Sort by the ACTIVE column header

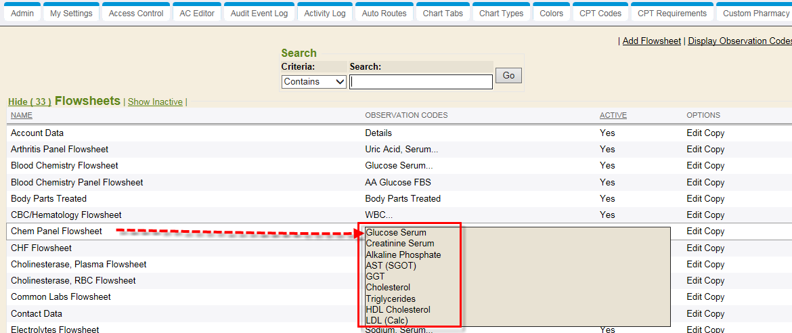[613, 116]
